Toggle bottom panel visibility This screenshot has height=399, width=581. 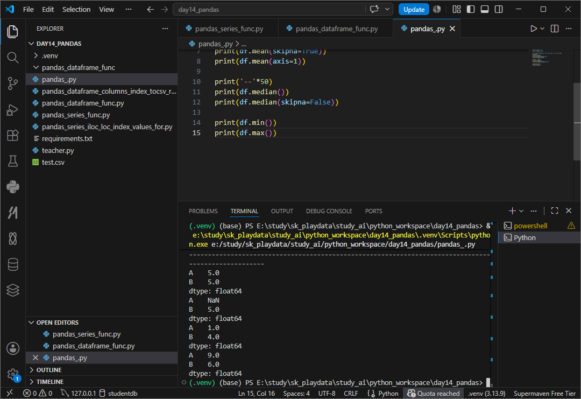[x=485, y=9]
